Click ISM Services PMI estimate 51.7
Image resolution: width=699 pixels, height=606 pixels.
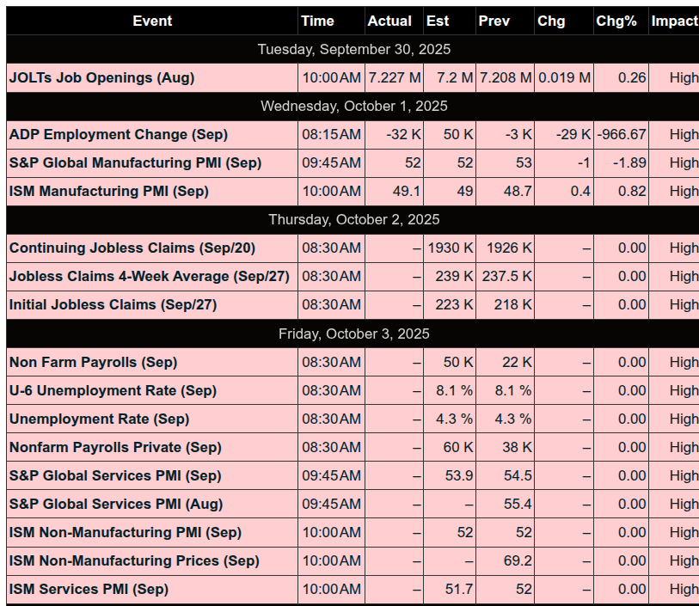[x=459, y=590]
